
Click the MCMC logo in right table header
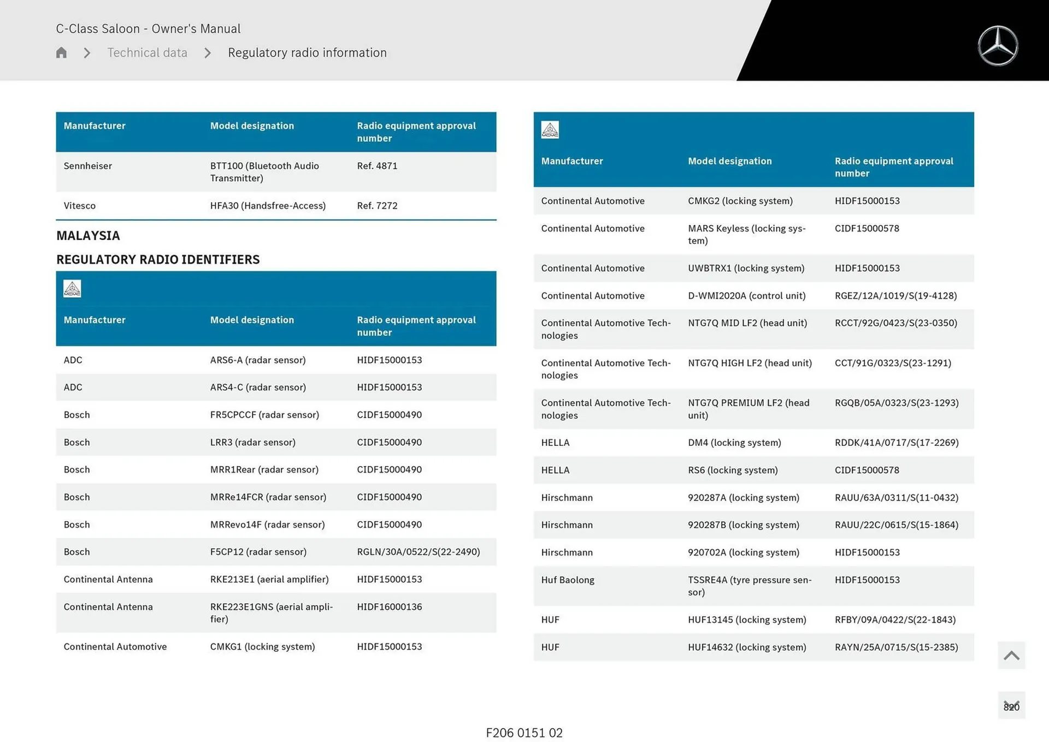[550, 129]
